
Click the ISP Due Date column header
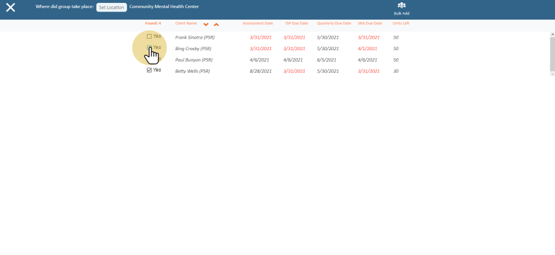click(x=297, y=24)
